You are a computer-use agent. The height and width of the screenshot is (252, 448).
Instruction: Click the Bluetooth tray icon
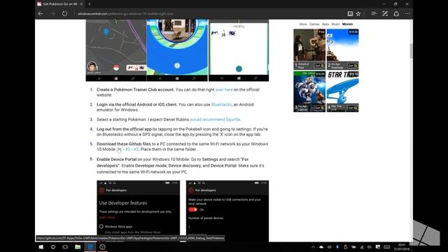337,247
